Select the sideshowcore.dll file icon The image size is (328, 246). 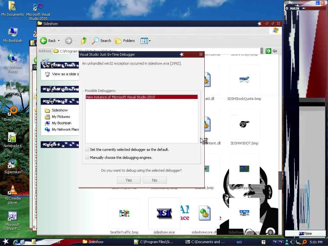[204, 213]
